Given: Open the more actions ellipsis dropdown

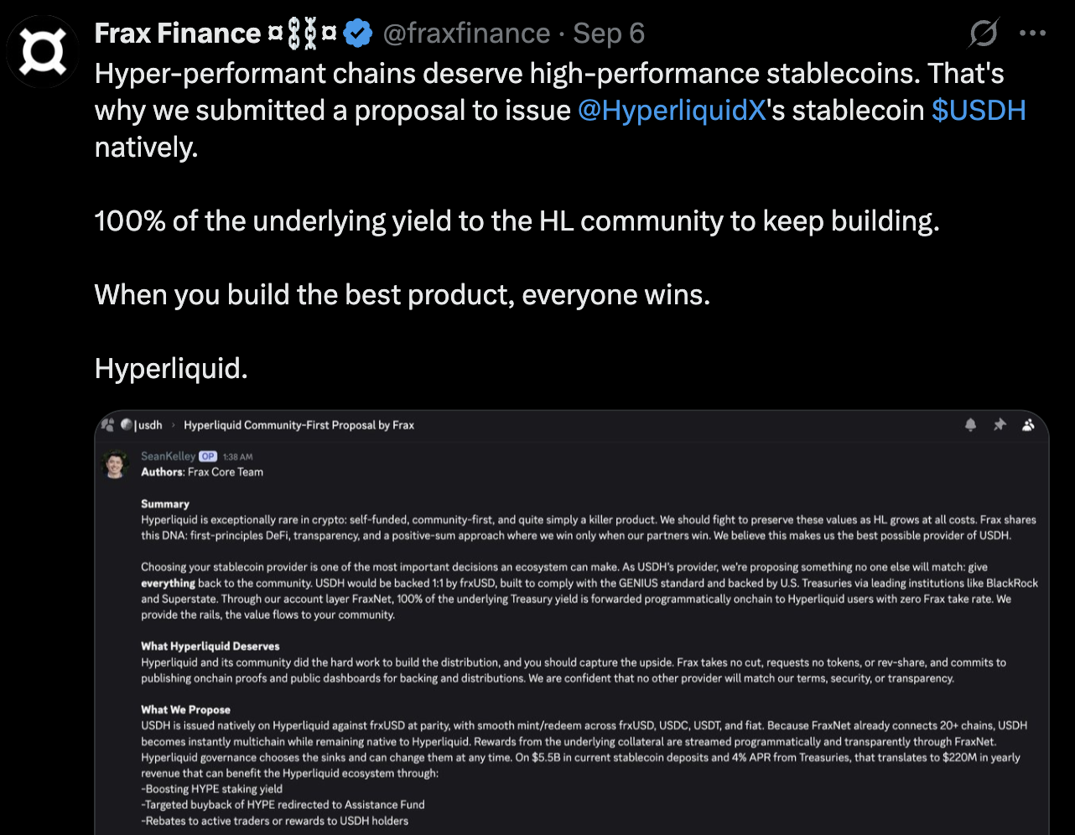Looking at the screenshot, I should [1033, 32].
